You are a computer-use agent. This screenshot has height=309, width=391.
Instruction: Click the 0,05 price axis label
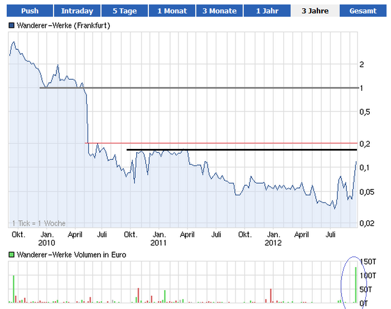tap(366, 192)
